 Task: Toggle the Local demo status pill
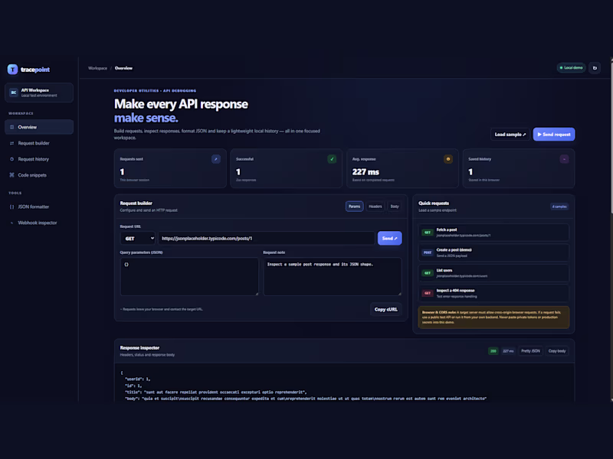571,68
